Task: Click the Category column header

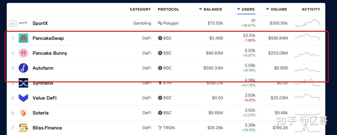Action: (x=140, y=9)
